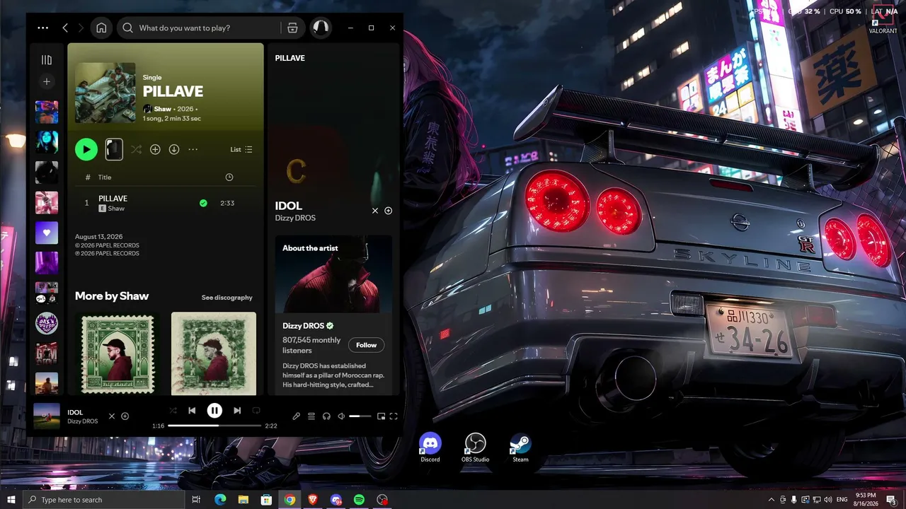906x509 pixels.
Task: Click the duration clock column header
Action: [x=229, y=177]
